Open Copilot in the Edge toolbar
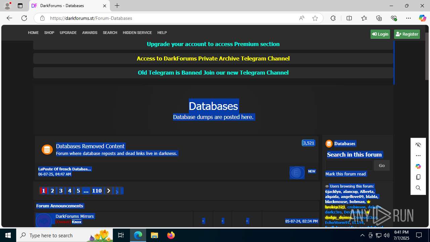This screenshot has width=430, height=242. coord(422,18)
